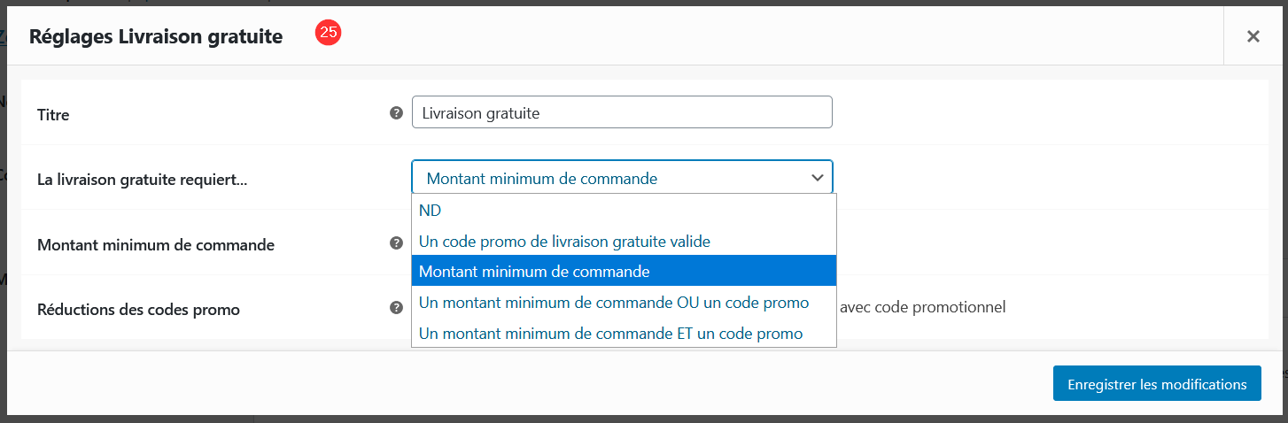This screenshot has width=1288, height=423.
Task: Click the Titre field label
Action: coord(53,115)
